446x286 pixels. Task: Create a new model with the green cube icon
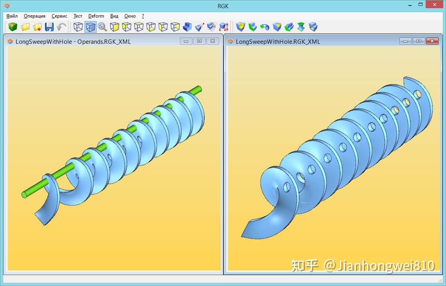pos(12,27)
